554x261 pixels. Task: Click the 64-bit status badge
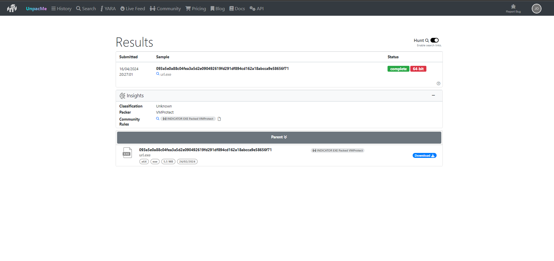click(x=418, y=69)
